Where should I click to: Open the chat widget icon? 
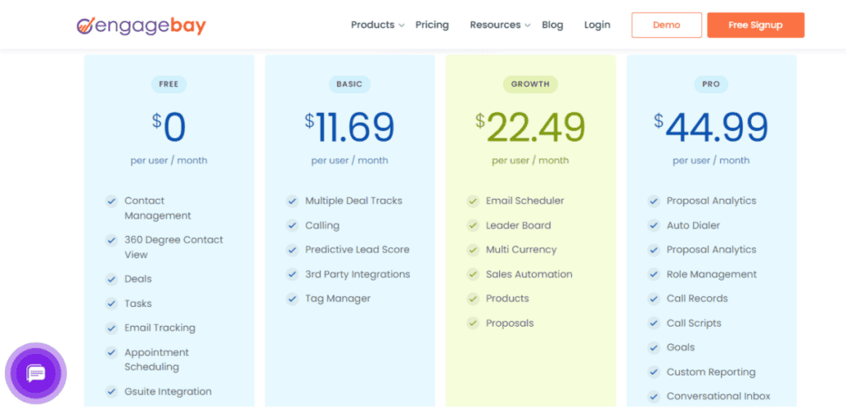pyautogui.click(x=36, y=373)
